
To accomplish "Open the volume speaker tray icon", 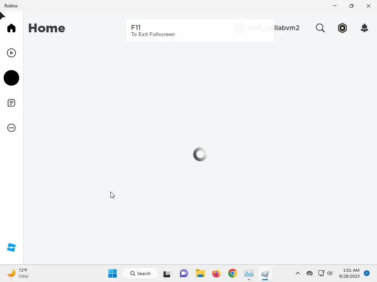I will click(x=330, y=273).
